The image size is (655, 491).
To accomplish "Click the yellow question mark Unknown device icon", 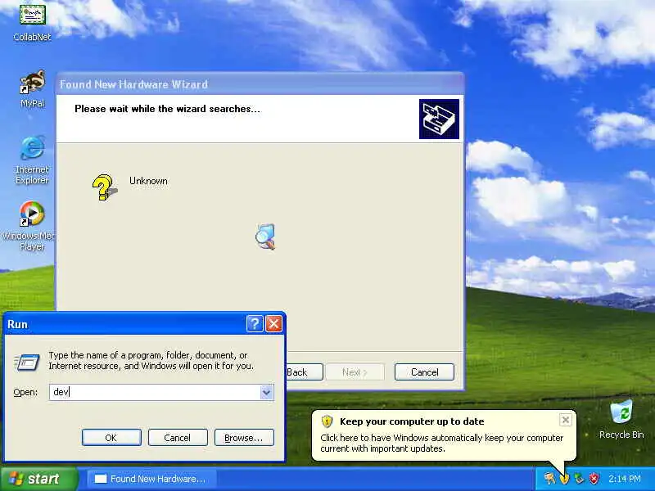I will (105, 187).
